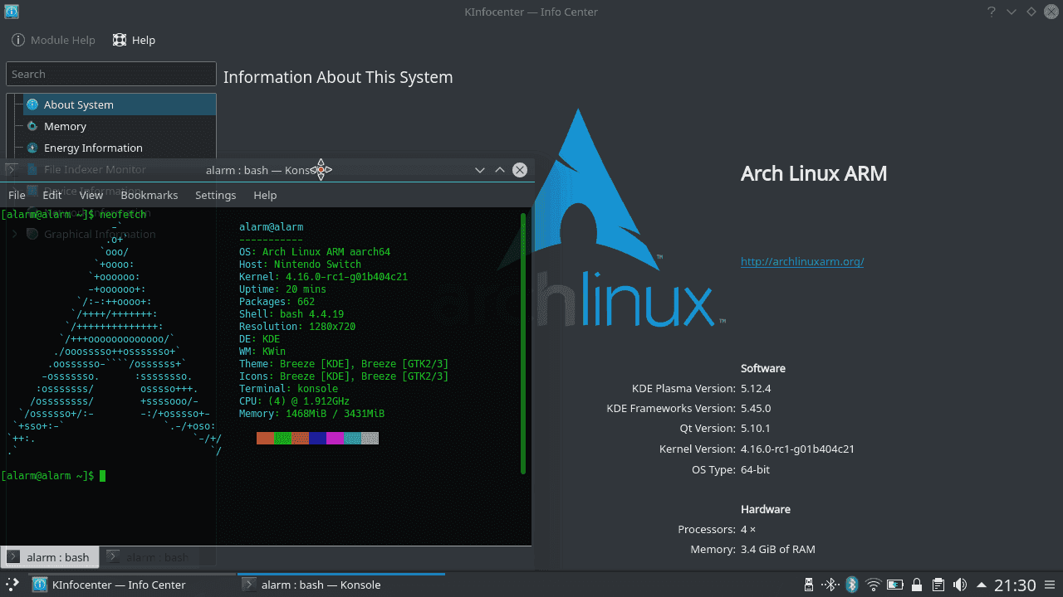Click the Energy Information icon
The width and height of the screenshot is (1063, 597).
click(32, 148)
